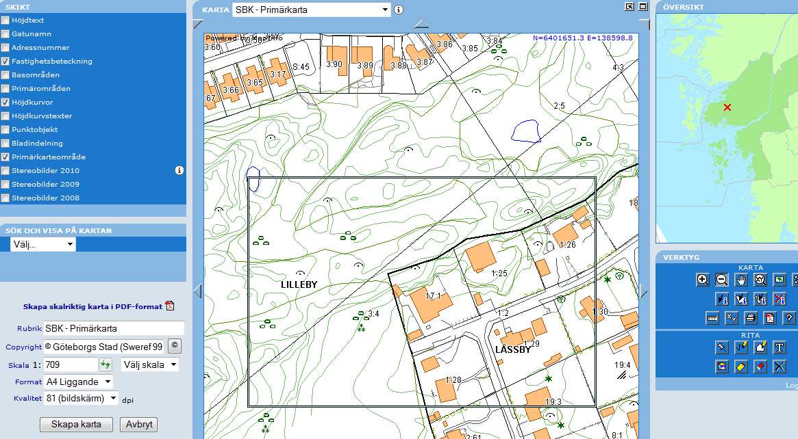
Task: Click the LÅSSBY label on the map
Action: click(x=513, y=349)
